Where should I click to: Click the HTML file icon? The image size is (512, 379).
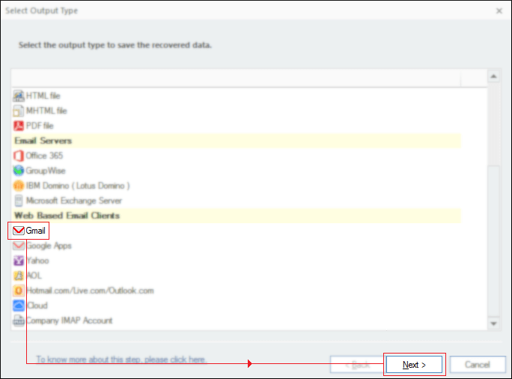(x=18, y=96)
